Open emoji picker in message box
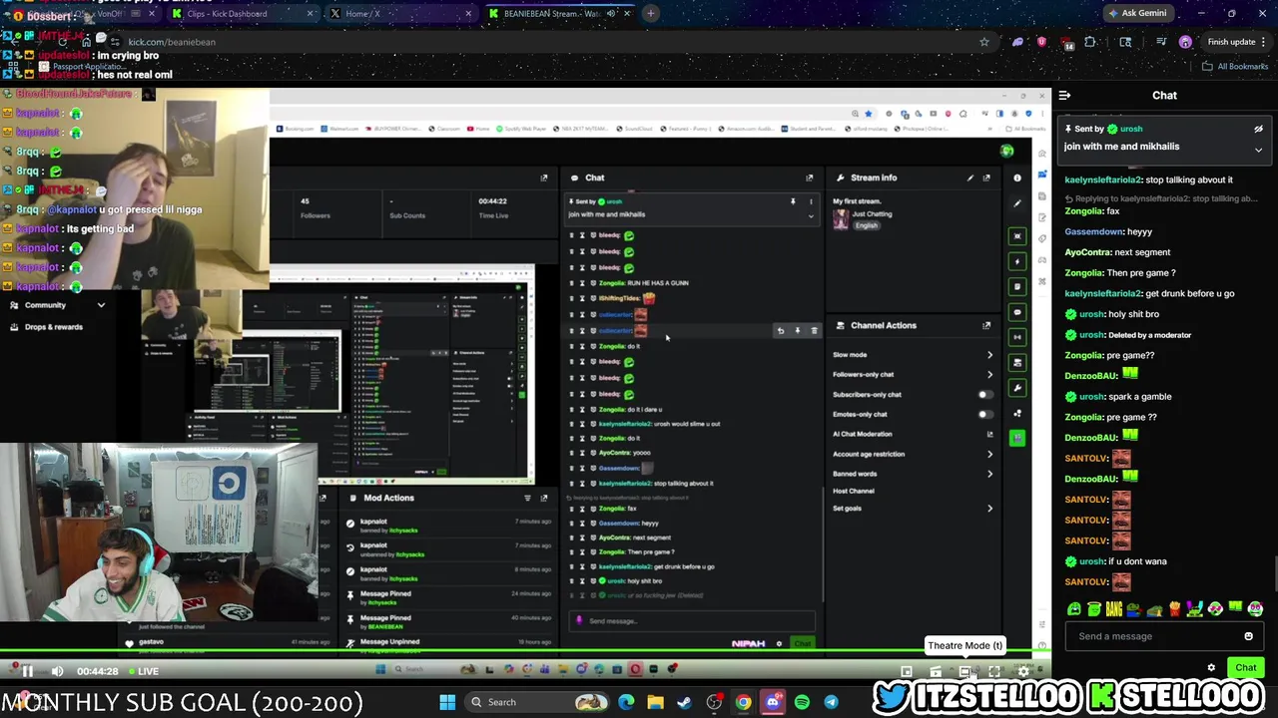 [x=1248, y=636]
